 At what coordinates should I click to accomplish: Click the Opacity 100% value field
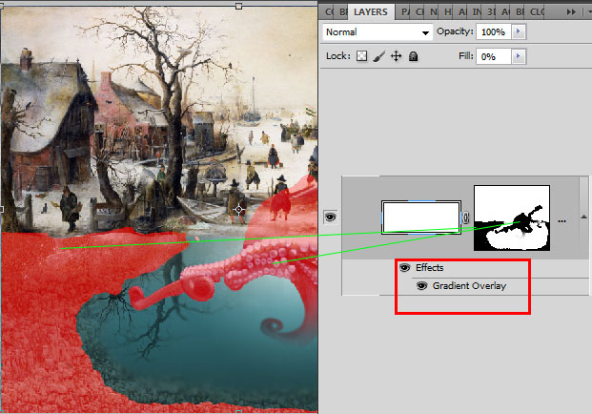point(494,31)
